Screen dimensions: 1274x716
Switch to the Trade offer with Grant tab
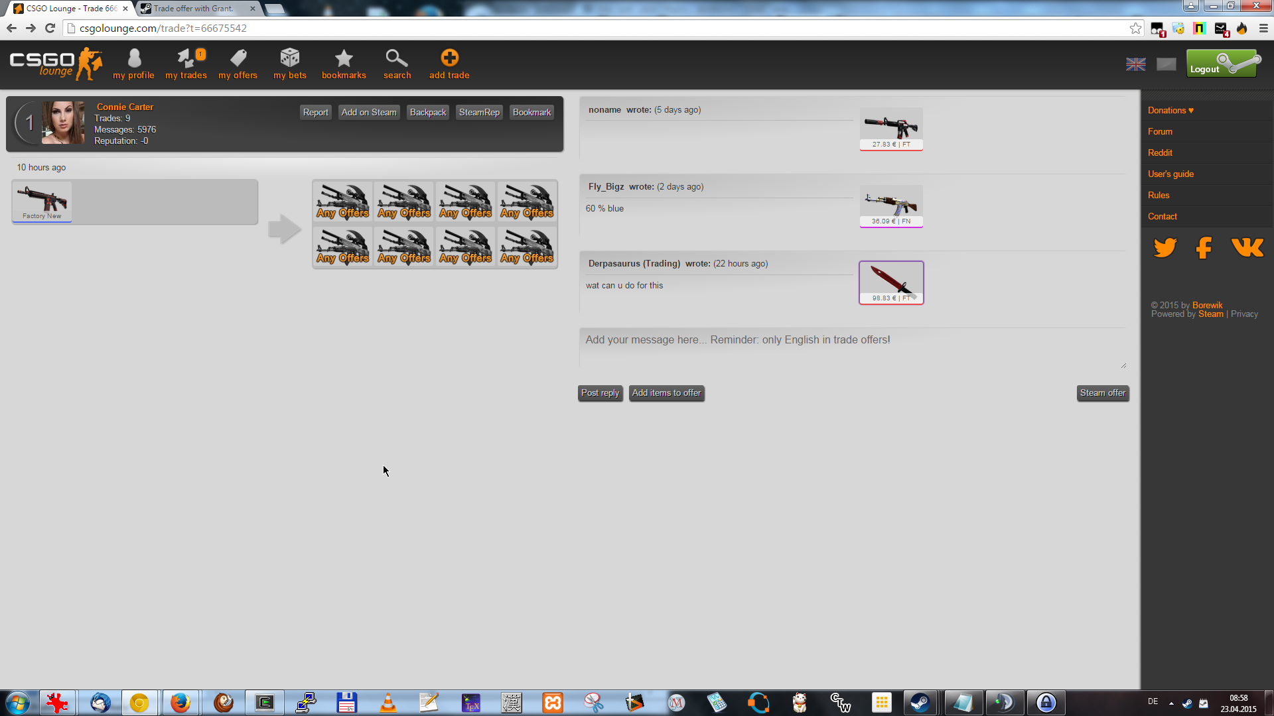pyautogui.click(x=194, y=9)
